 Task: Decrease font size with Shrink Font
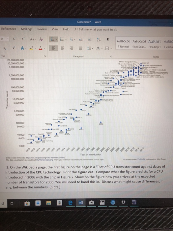23,39
